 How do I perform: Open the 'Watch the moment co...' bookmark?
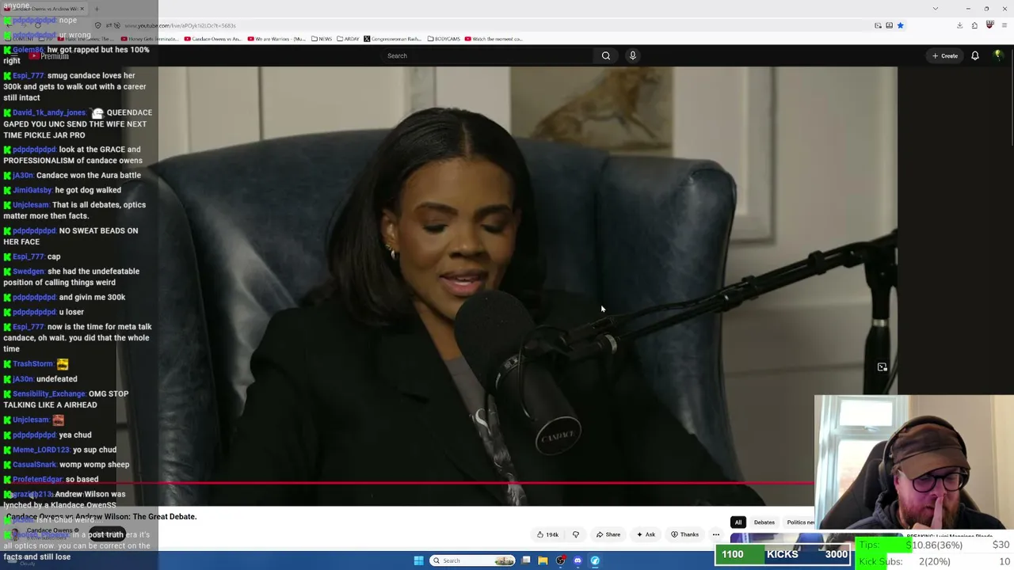(494, 39)
